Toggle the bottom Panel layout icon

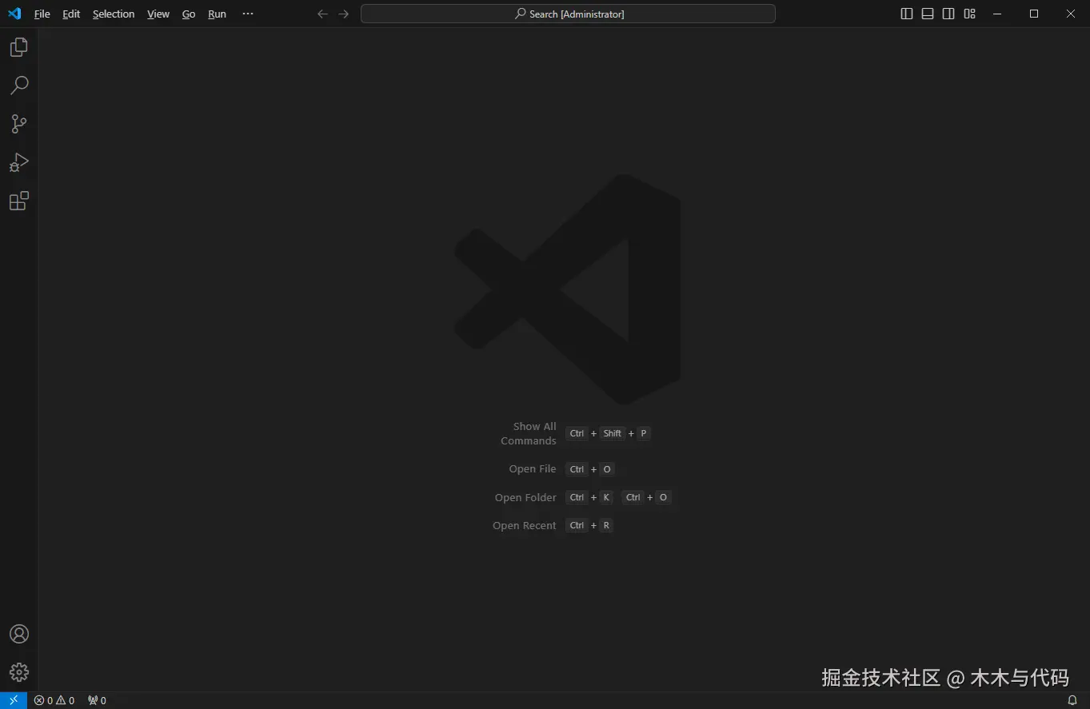point(928,14)
